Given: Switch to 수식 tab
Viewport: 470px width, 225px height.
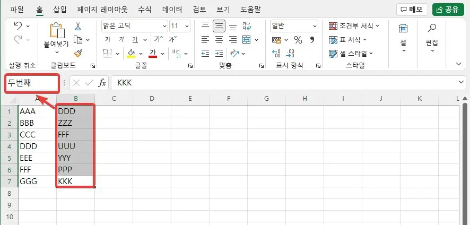Looking at the screenshot, I should (144, 10).
